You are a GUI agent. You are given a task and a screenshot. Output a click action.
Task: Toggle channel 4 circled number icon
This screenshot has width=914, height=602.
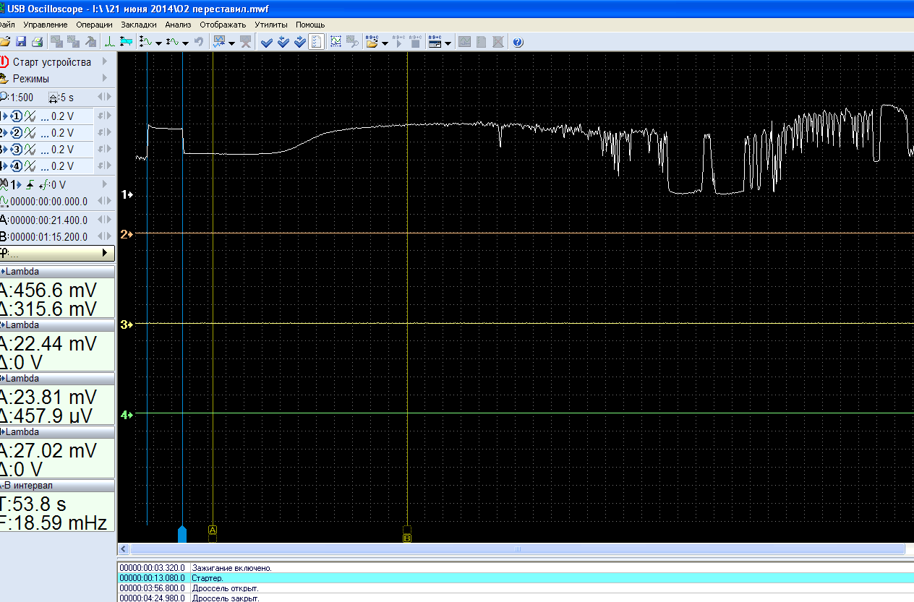click(x=17, y=166)
